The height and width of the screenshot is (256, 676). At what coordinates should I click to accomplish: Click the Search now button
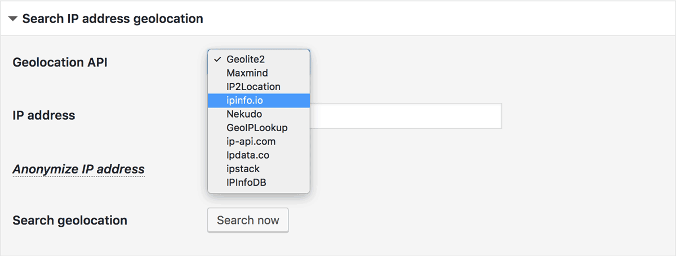point(248,220)
